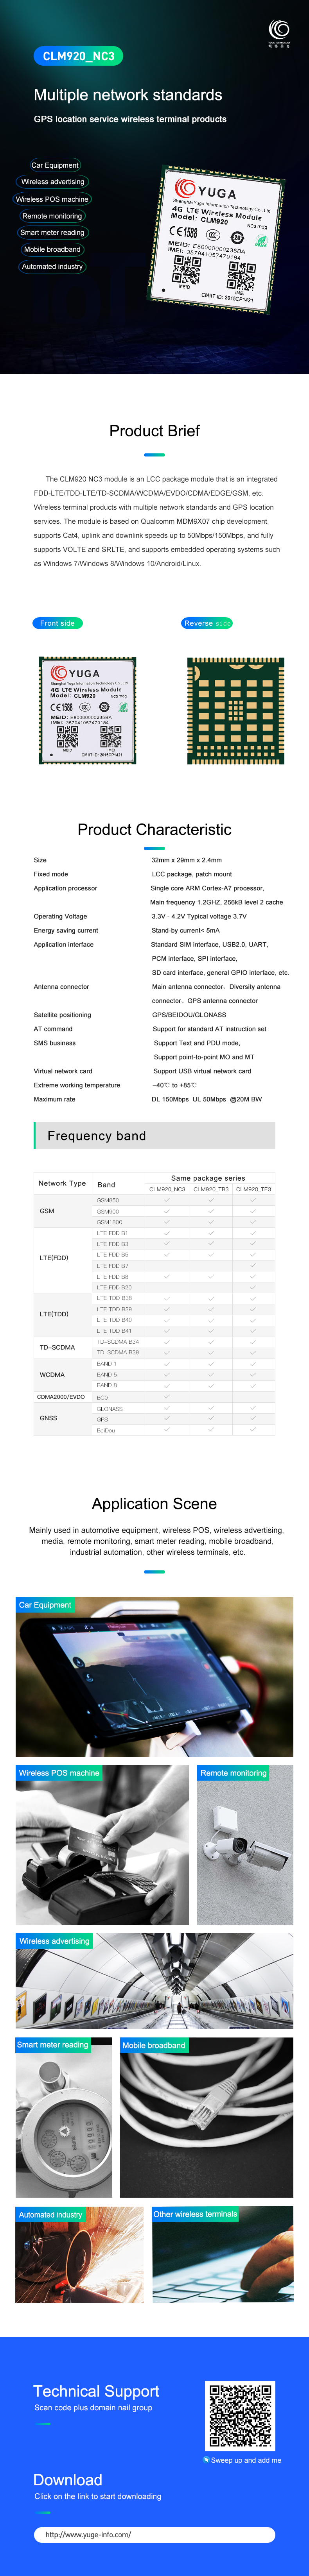
Task: Click the front side module image
Action: (x=87, y=711)
